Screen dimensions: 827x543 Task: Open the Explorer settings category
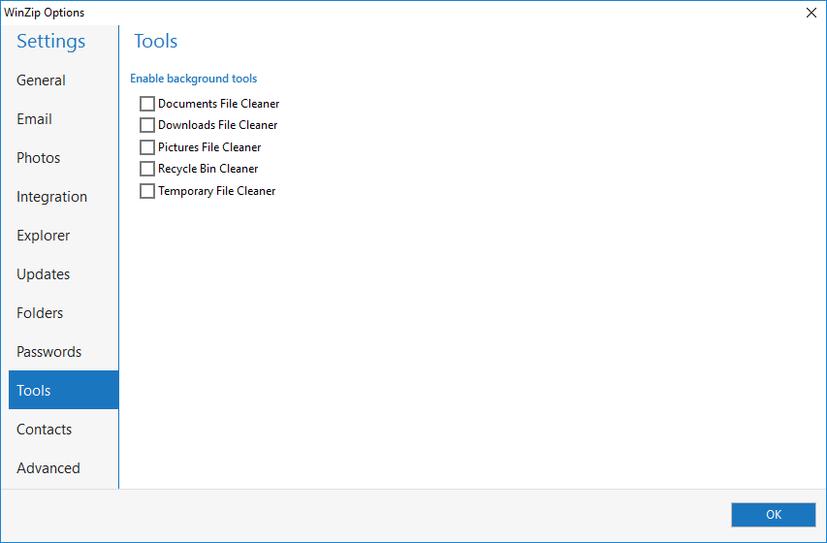[63, 236]
